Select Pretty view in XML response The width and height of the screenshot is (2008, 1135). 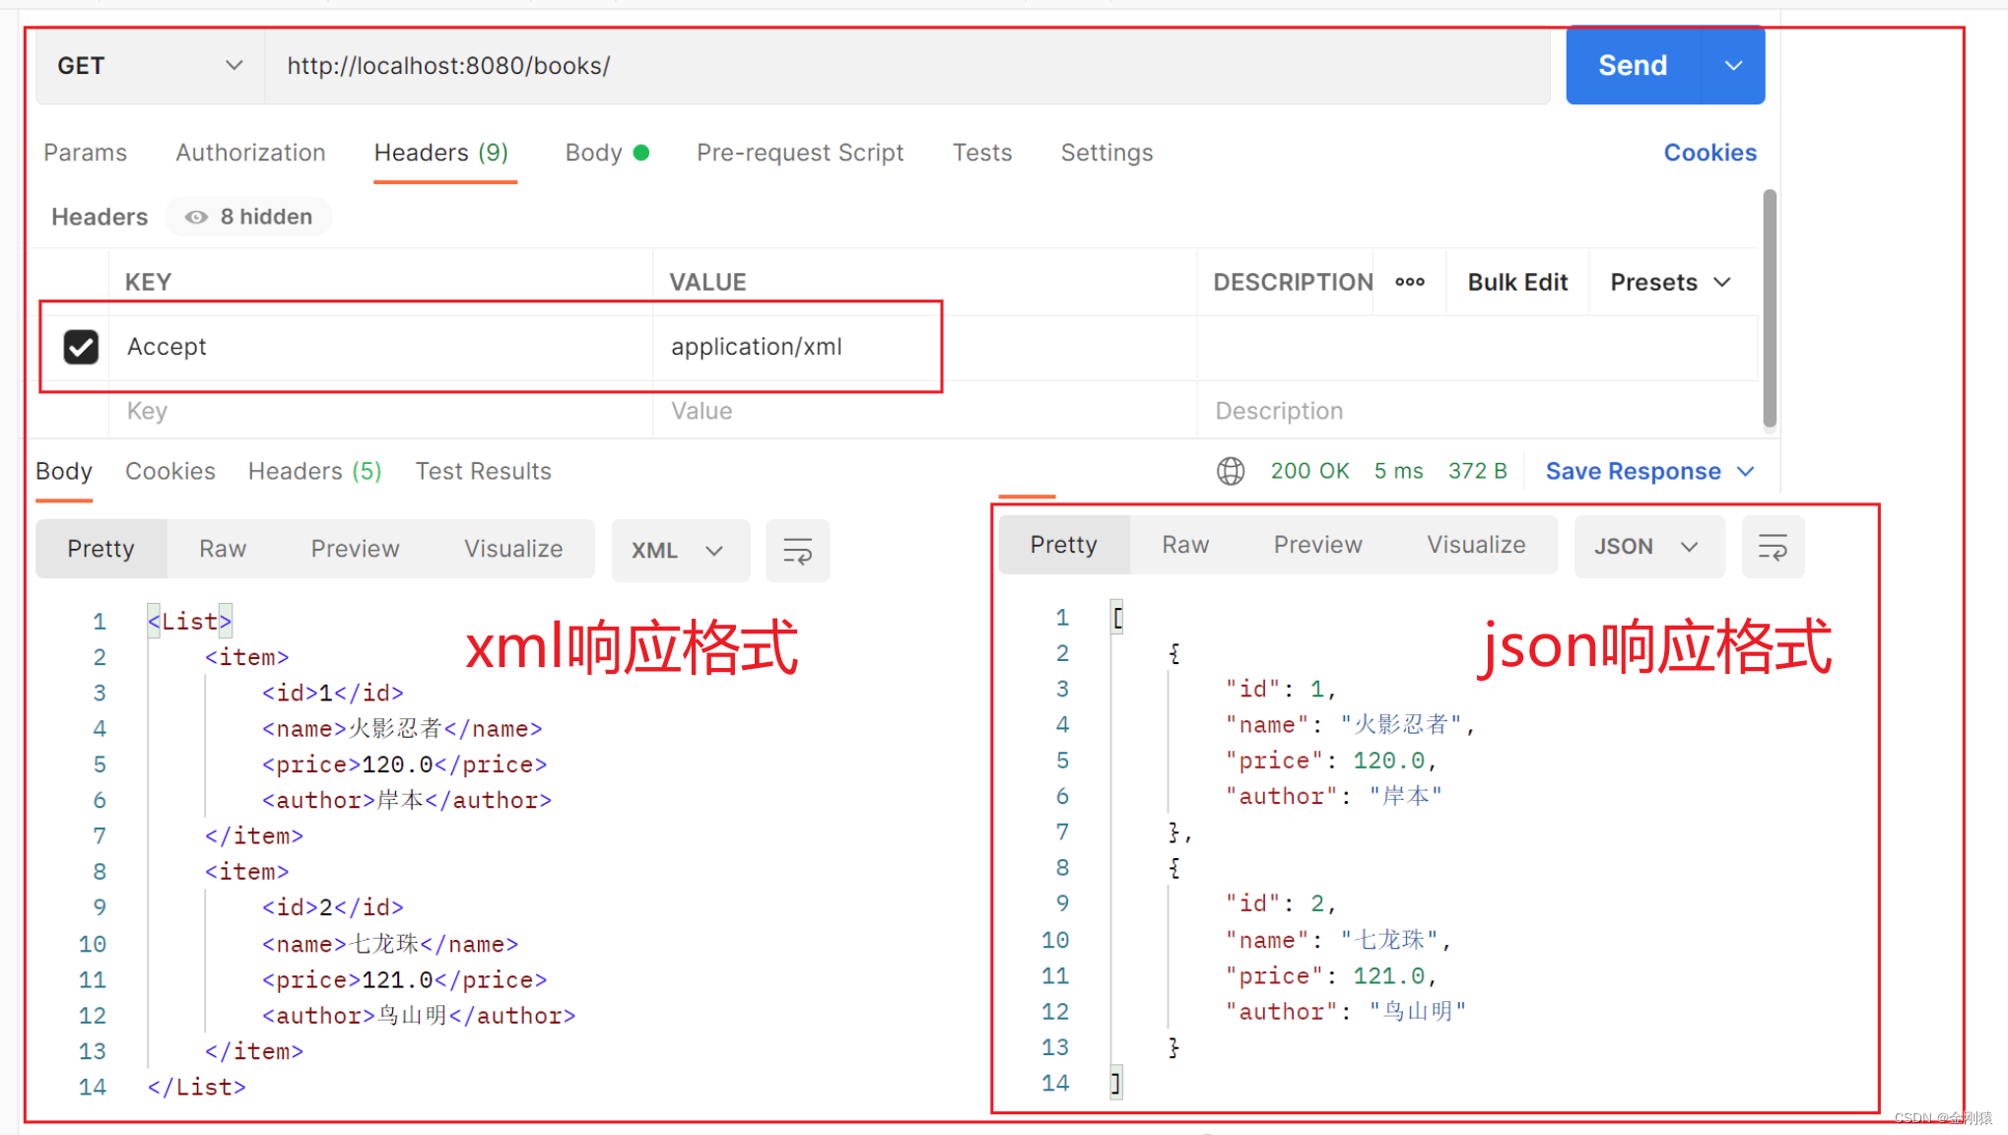pos(100,549)
